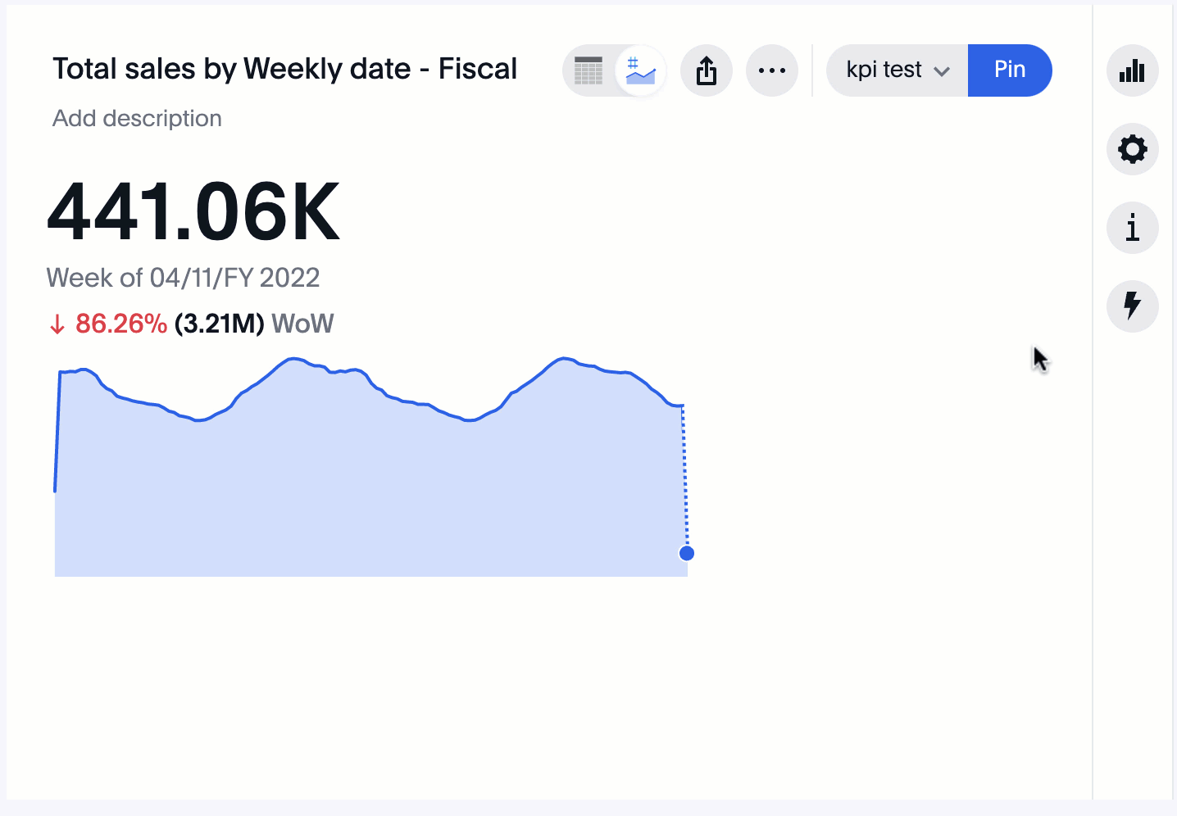Click the WoW comparison label

[302, 324]
